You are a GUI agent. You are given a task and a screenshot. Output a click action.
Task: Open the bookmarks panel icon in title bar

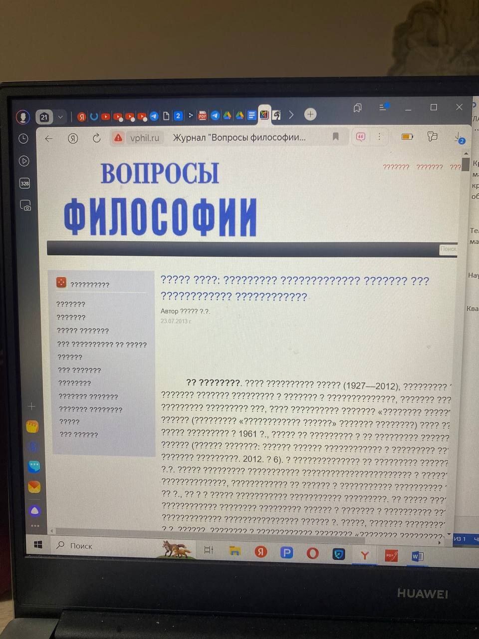click(x=358, y=108)
